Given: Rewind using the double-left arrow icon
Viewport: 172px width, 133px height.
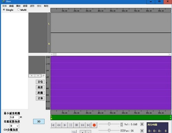Looking at the screenshot, I should [x=59, y=125].
